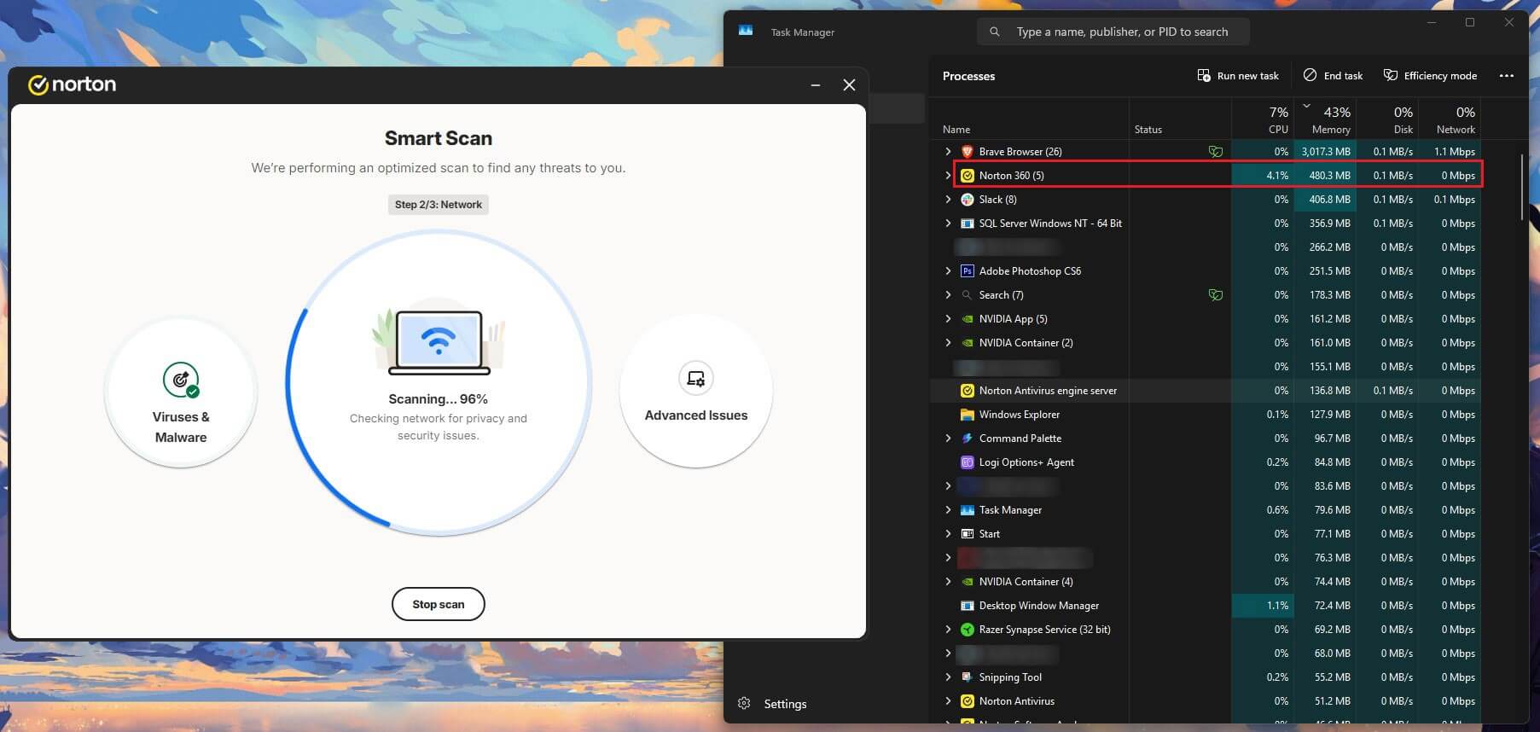1540x732 pixels.
Task: Click the Efficiency mode button
Action: 1430,76
